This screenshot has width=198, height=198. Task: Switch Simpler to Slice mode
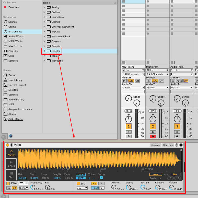click(x=11, y=175)
